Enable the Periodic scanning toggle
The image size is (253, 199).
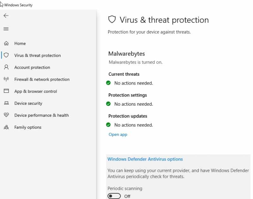coord(114,196)
